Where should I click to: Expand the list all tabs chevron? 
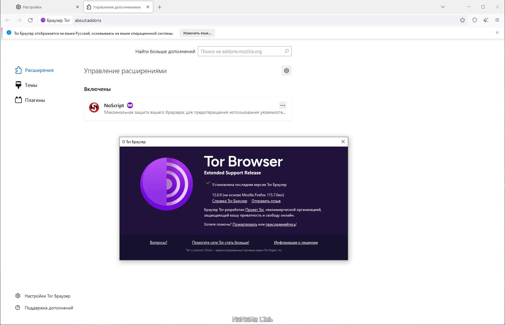(443, 7)
